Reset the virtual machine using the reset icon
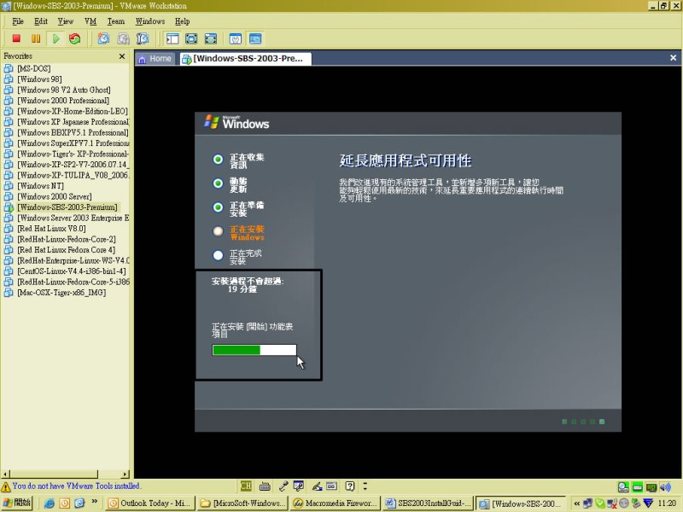The image size is (683, 512). [75, 38]
